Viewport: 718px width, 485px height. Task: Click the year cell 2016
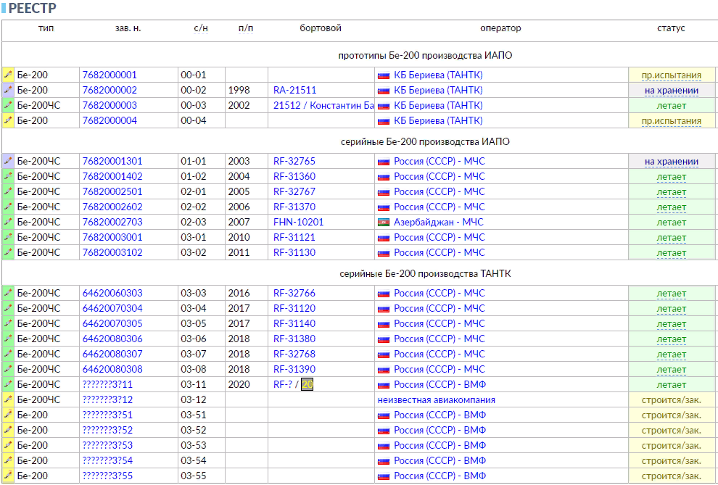239,293
